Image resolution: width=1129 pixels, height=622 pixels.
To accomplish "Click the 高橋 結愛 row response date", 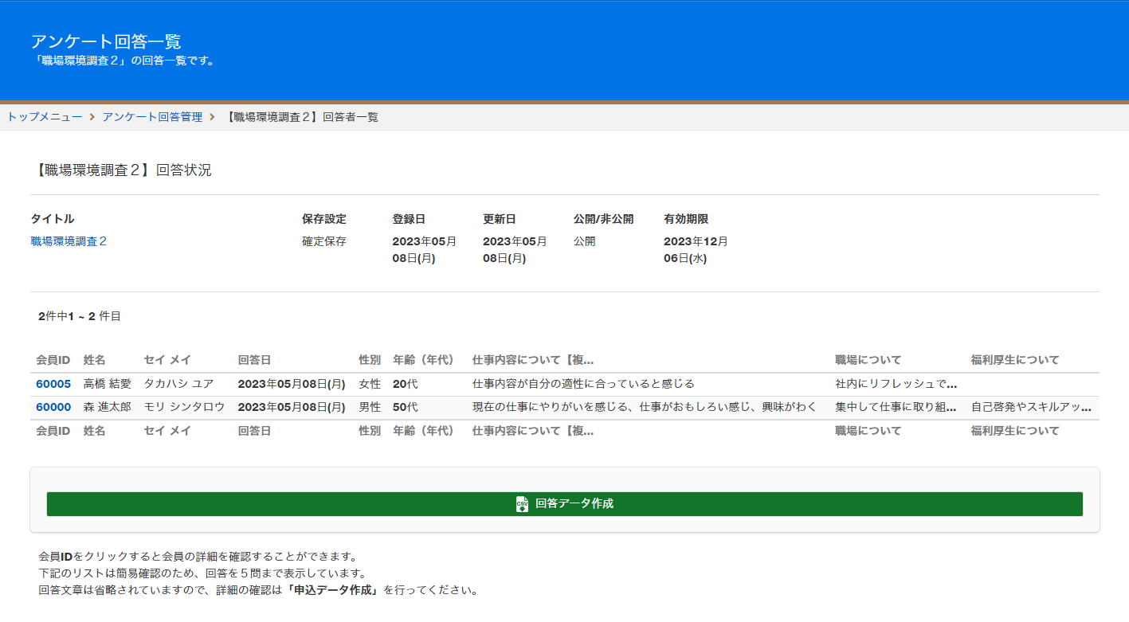I will 292,384.
